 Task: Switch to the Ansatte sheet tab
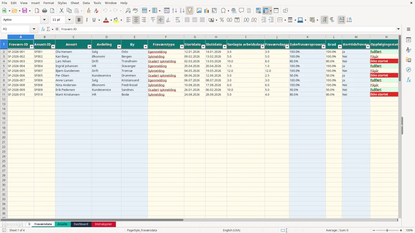pyautogui.click(x=62, y=224)
